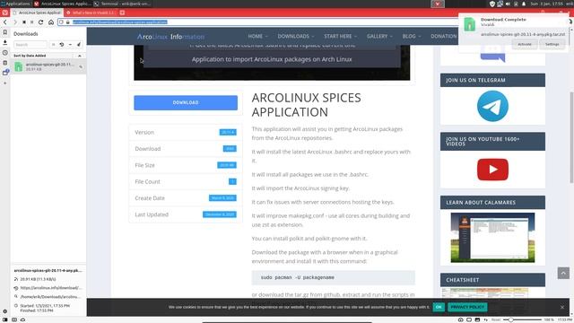Screen dimensions: 574x323
Task: Click the clock in the top panel
Action: pyautogui.click(x=546, y=4)
